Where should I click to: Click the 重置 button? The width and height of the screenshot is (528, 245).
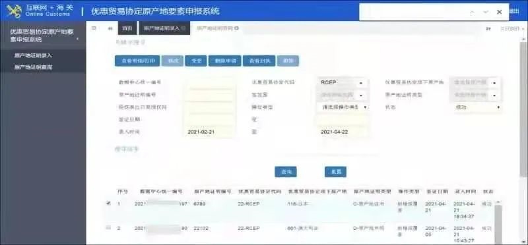pos(335,172)
